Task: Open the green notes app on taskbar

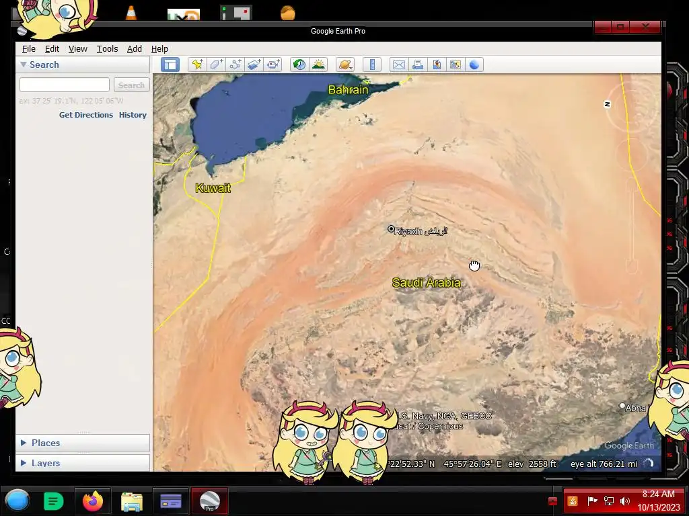Action: [x=54, y=501]
